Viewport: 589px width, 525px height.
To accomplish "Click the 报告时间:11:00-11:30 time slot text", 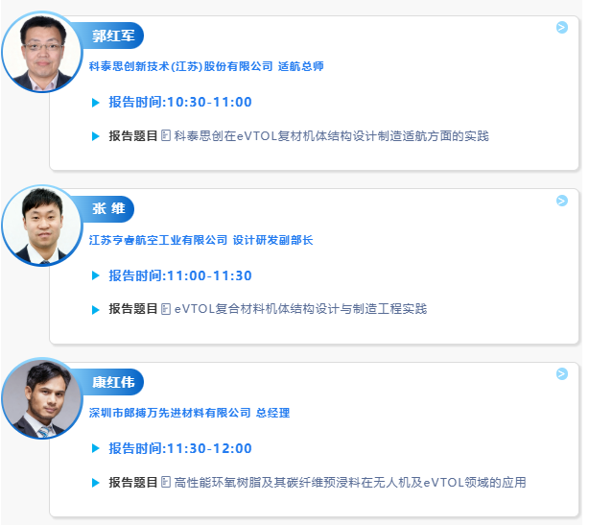I will 180,275.
